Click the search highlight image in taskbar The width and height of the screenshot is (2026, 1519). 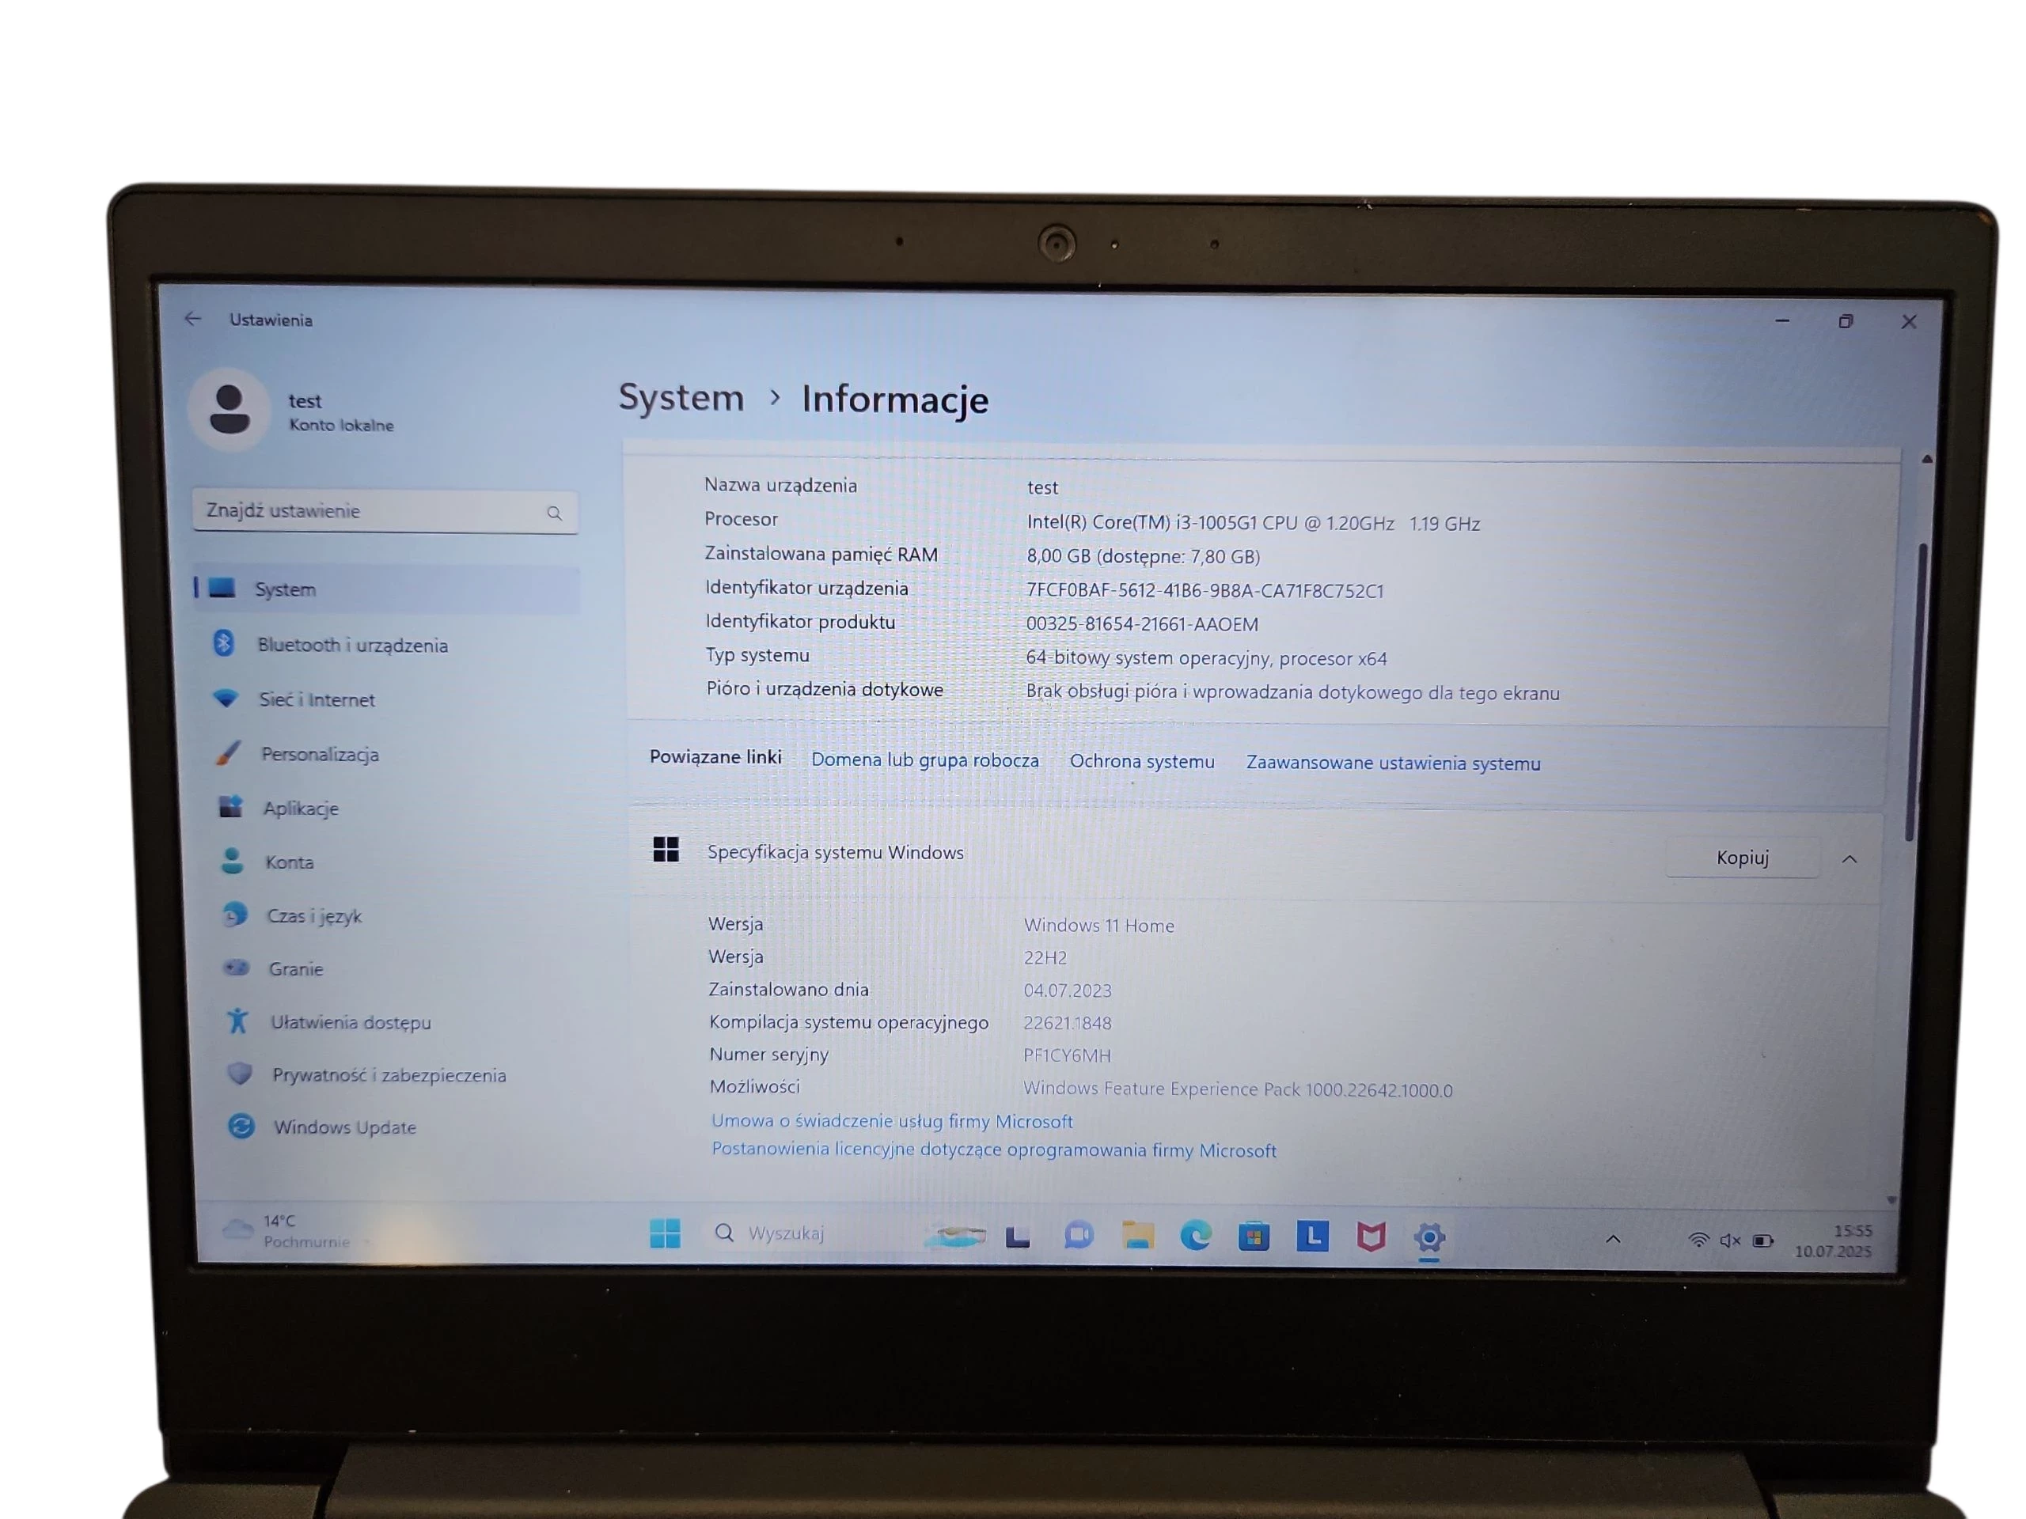(954, 1237)
